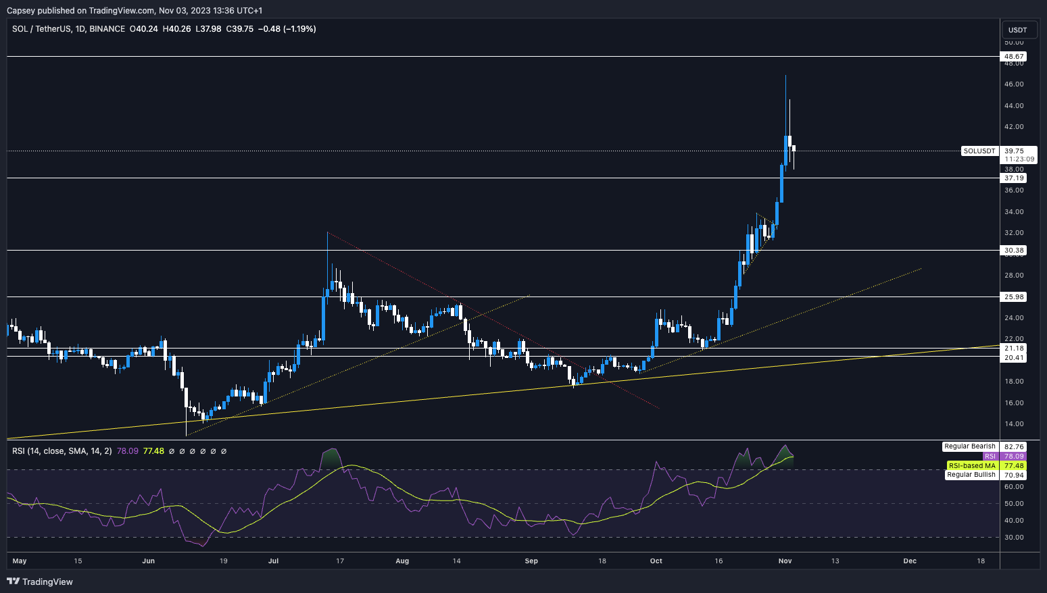Click the 50.00 RSI scale tick
Image resolution: width=1047 pixels, height=593 pixels.
1014,504
